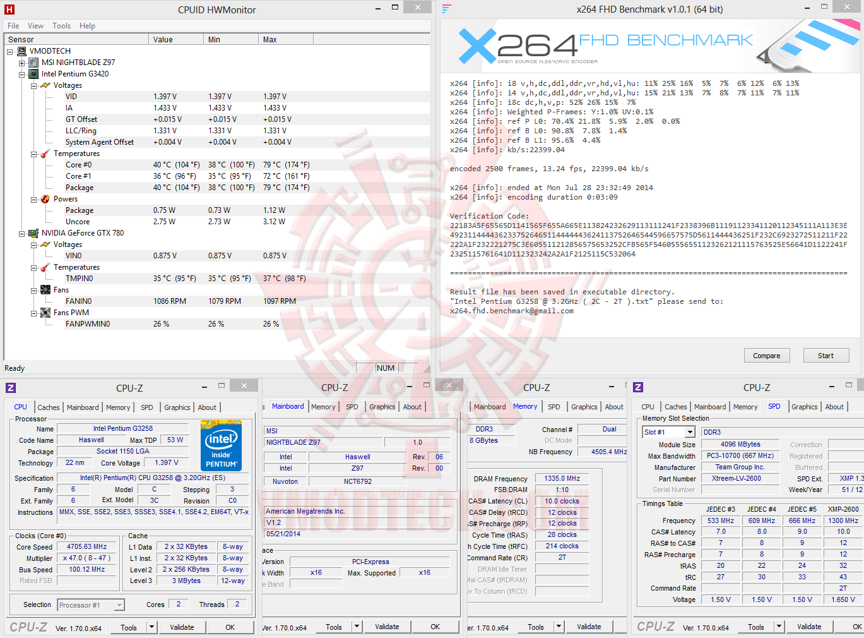Viewport: 864px width, 638px height.
Task: Click the Temperatures thermometer icon under Intel Pentium G3420
Action: pyautogui.click(x=45, y=153)
